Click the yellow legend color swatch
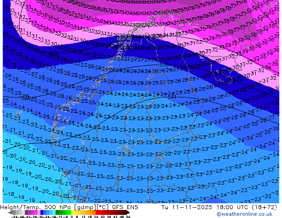Screen dimensions: 282x218 (73, 212)
